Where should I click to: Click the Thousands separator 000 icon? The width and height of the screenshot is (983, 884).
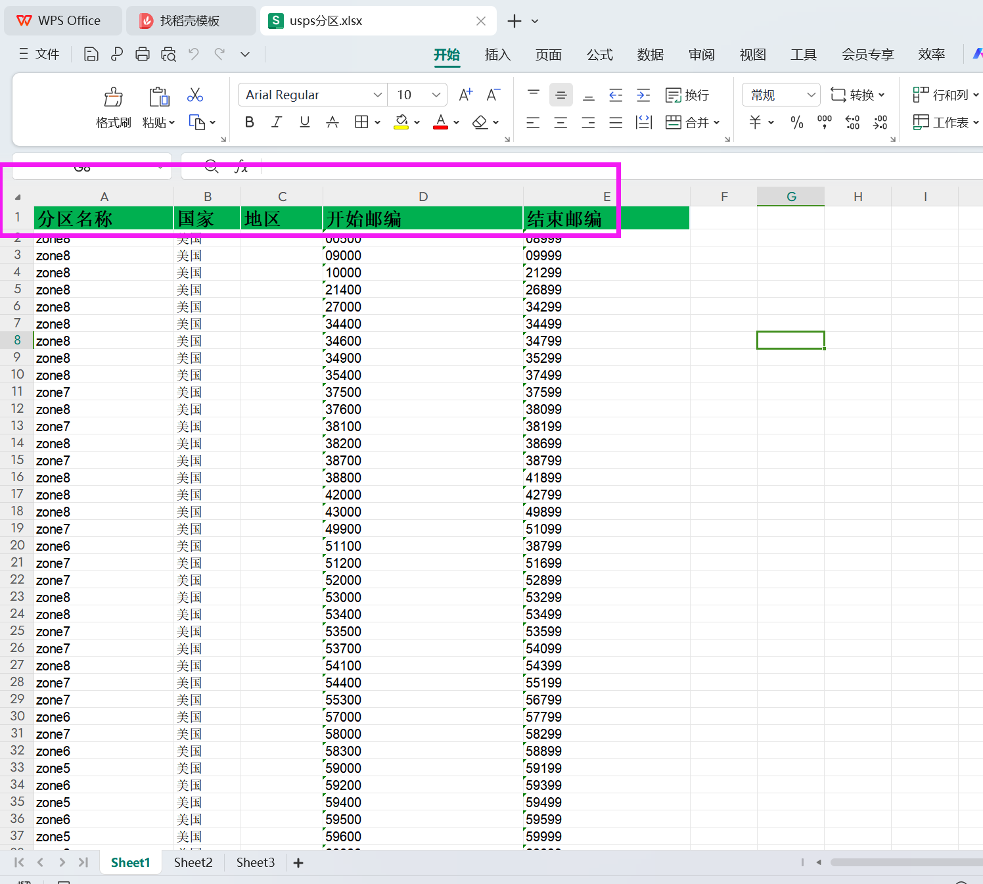[825, 122]
